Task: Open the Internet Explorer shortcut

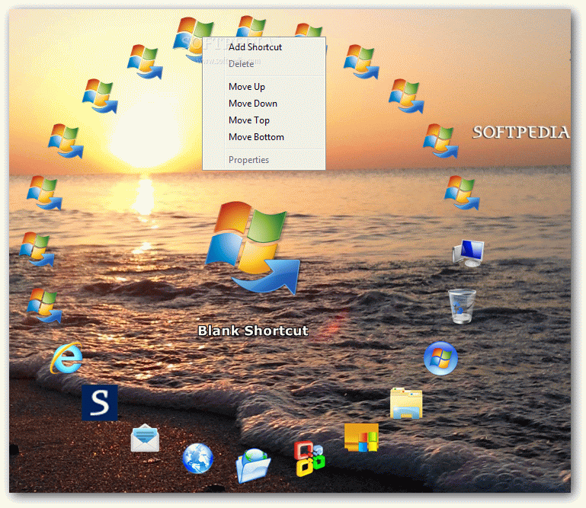Action: [67, 358]
